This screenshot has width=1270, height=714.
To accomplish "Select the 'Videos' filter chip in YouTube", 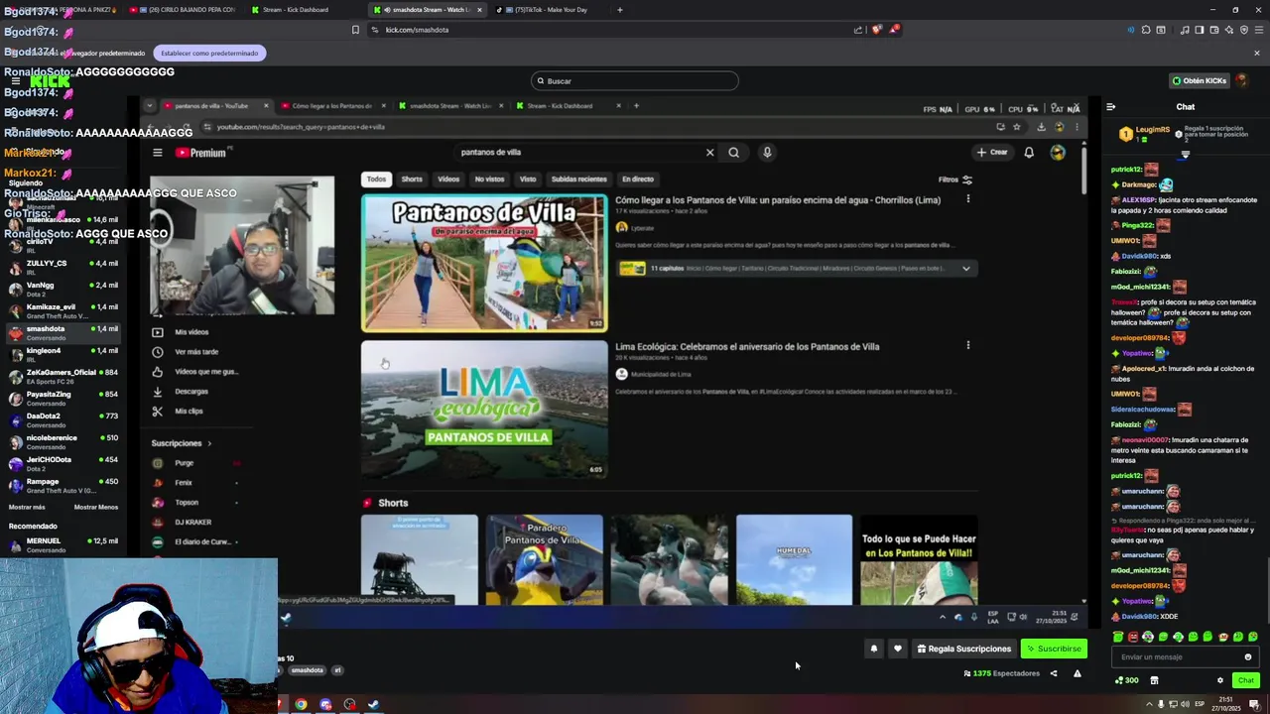I will coord(448,179).
